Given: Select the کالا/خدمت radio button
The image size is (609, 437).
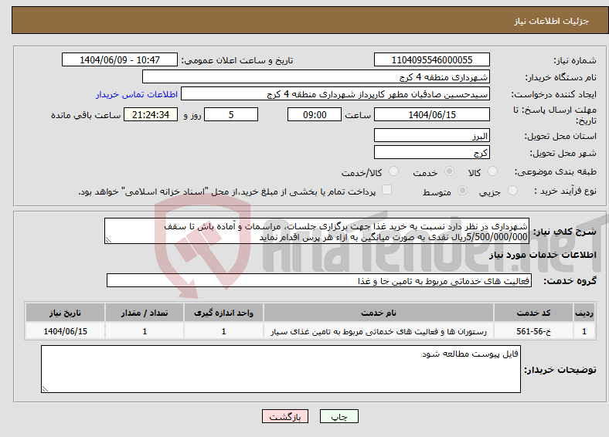Looking at the screenshot, I should pyautogui.click(x=394, y=171).
